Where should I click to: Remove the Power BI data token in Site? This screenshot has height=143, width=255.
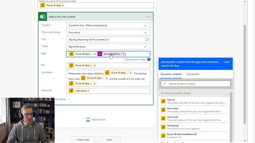95,66
